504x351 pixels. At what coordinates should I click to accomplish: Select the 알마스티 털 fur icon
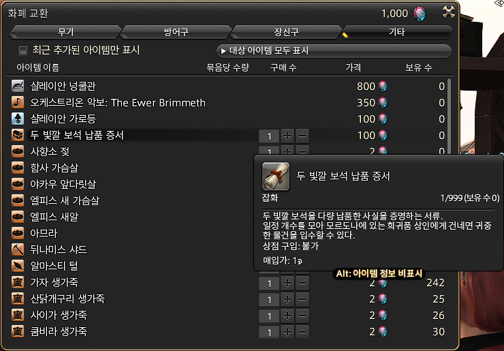pos(18,266)
